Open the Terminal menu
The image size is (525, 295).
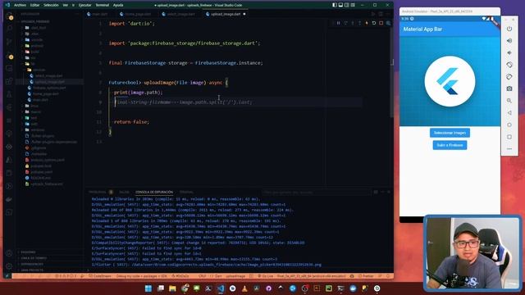pyautogui.click(x=102, y=5)
